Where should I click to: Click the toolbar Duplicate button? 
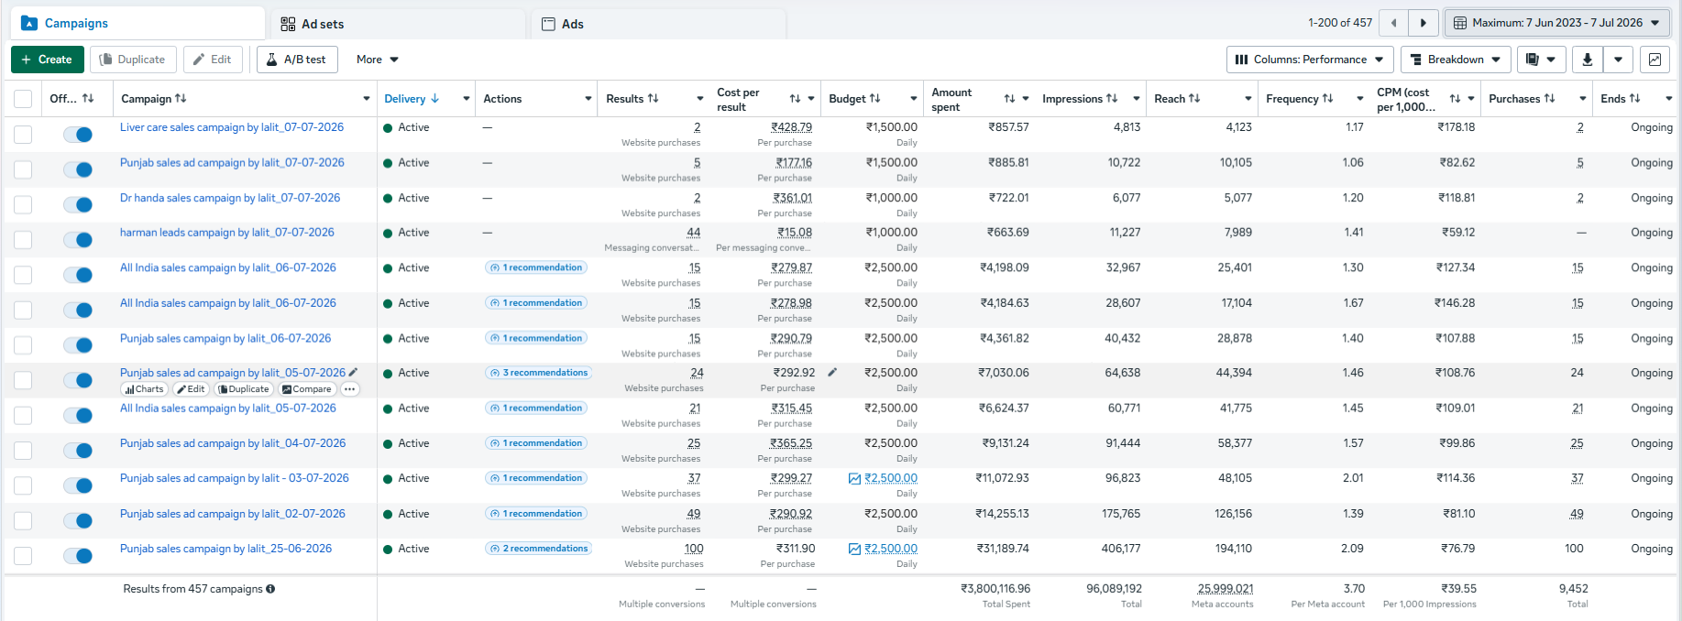133,60
